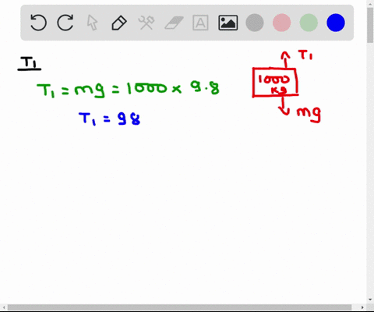Click the scroll down arrow
The width and height of the screenshot is (374, 312).
[x=370, y=300]
